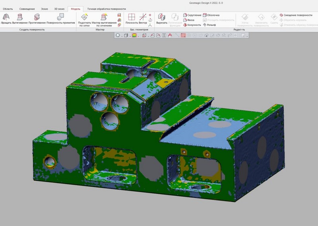This screenshot has width=318, height=226.
Task: Open Мастер вытягивания по сечениям
Action: click(x=104, y=20)
